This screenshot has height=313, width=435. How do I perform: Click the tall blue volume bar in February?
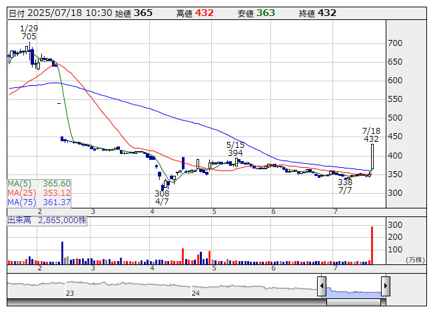pos(62,253)
